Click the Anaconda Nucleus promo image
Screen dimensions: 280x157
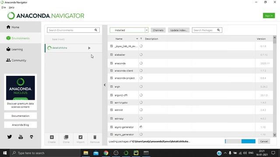(x=21, y=88)
